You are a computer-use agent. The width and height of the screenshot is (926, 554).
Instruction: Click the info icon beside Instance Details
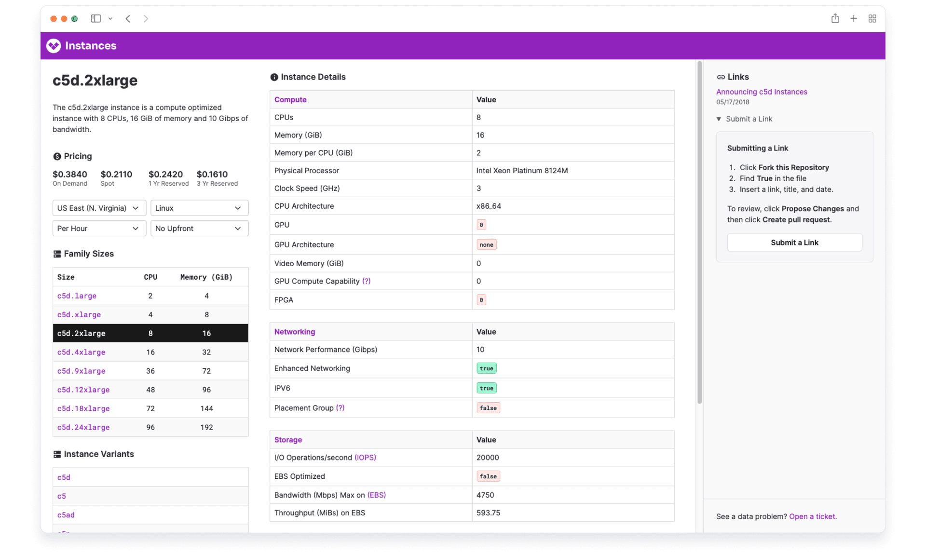[274, 77]
